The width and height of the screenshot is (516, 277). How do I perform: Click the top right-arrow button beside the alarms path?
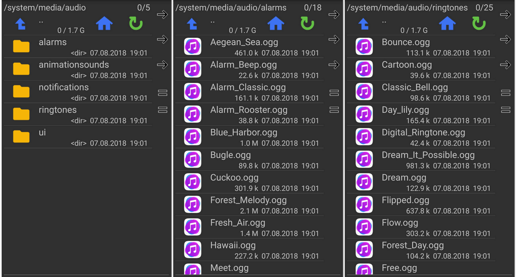click(334, 15)
